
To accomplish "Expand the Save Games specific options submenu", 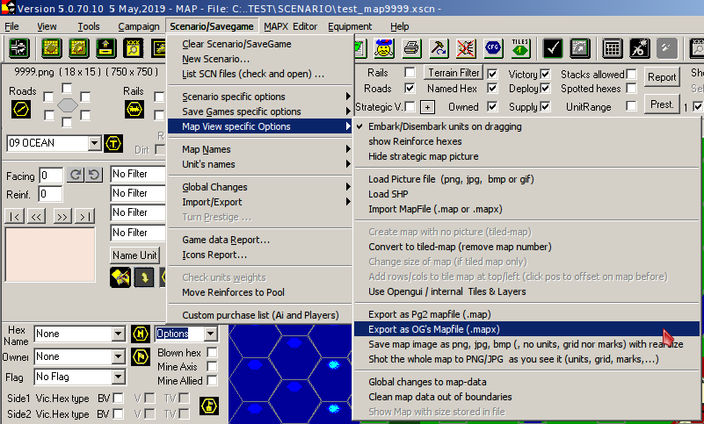I will (x=260, y=111).
